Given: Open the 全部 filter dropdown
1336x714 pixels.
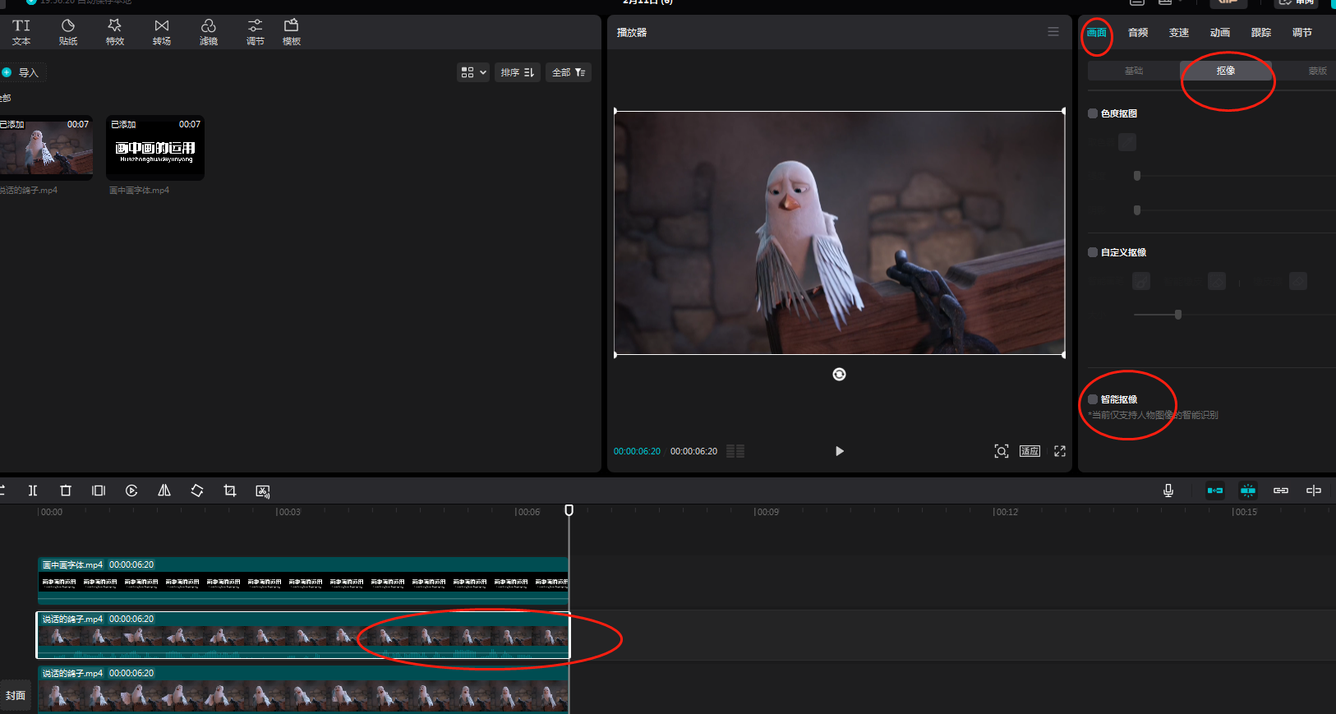Looking at the screenshot, I should click(569, 72).
